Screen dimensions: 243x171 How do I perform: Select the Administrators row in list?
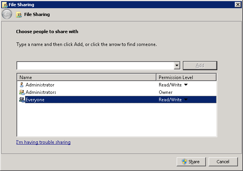[117, 92]
